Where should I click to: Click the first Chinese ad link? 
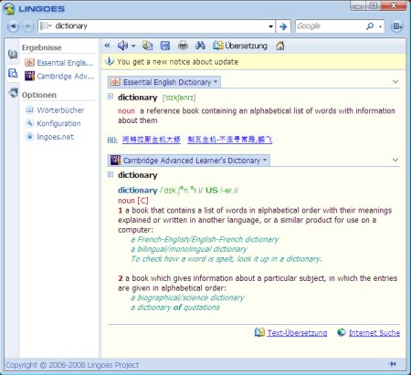(152, 140)
